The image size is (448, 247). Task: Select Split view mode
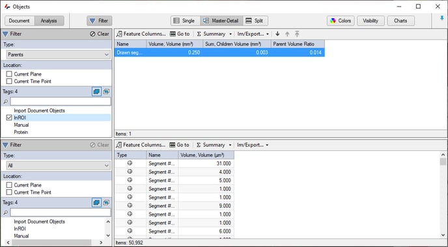point(255,21)
